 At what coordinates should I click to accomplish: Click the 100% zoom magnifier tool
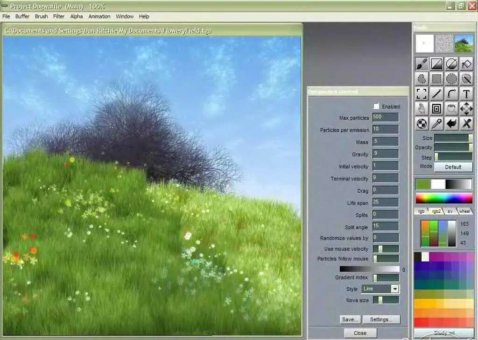point(451,109)
